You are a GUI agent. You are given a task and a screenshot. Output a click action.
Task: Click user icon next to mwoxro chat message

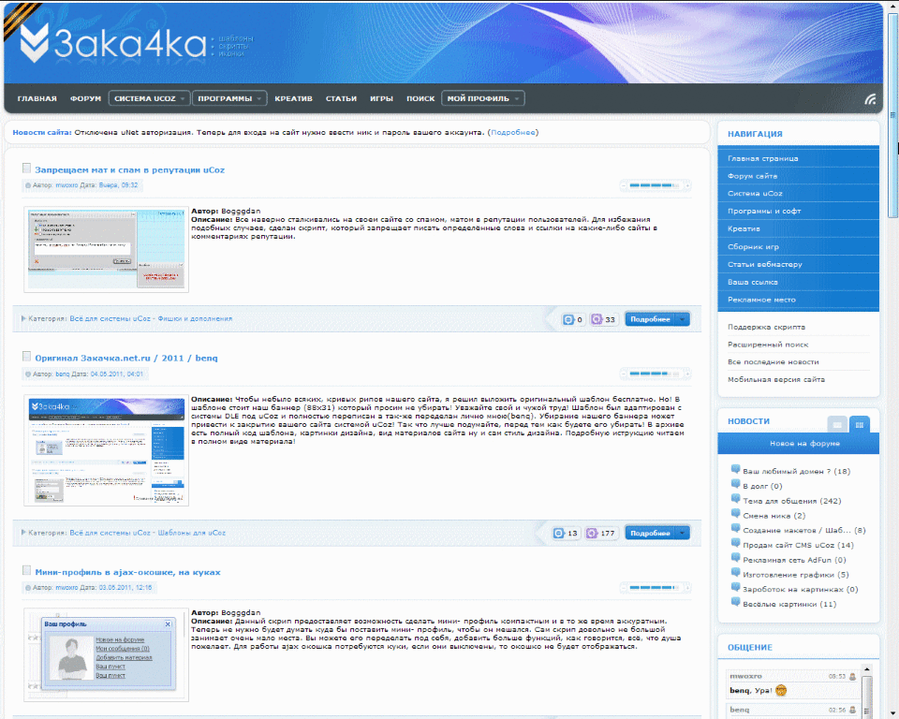tap(853, 676)
